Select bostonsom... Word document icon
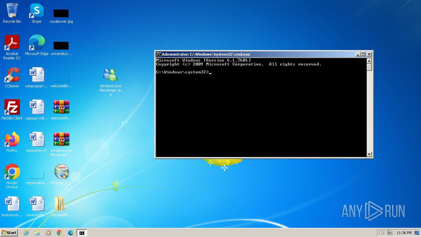Screen dimensions: 421x237 [x=12, y=207]
